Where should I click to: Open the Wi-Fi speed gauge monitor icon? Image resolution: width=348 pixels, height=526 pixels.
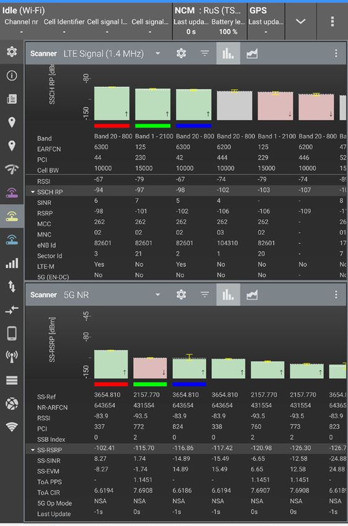pos(12,169)
